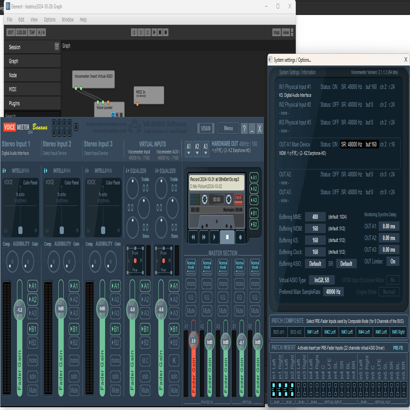Click the Stereo Input 1 Comp knob

(x=12, y=262)
